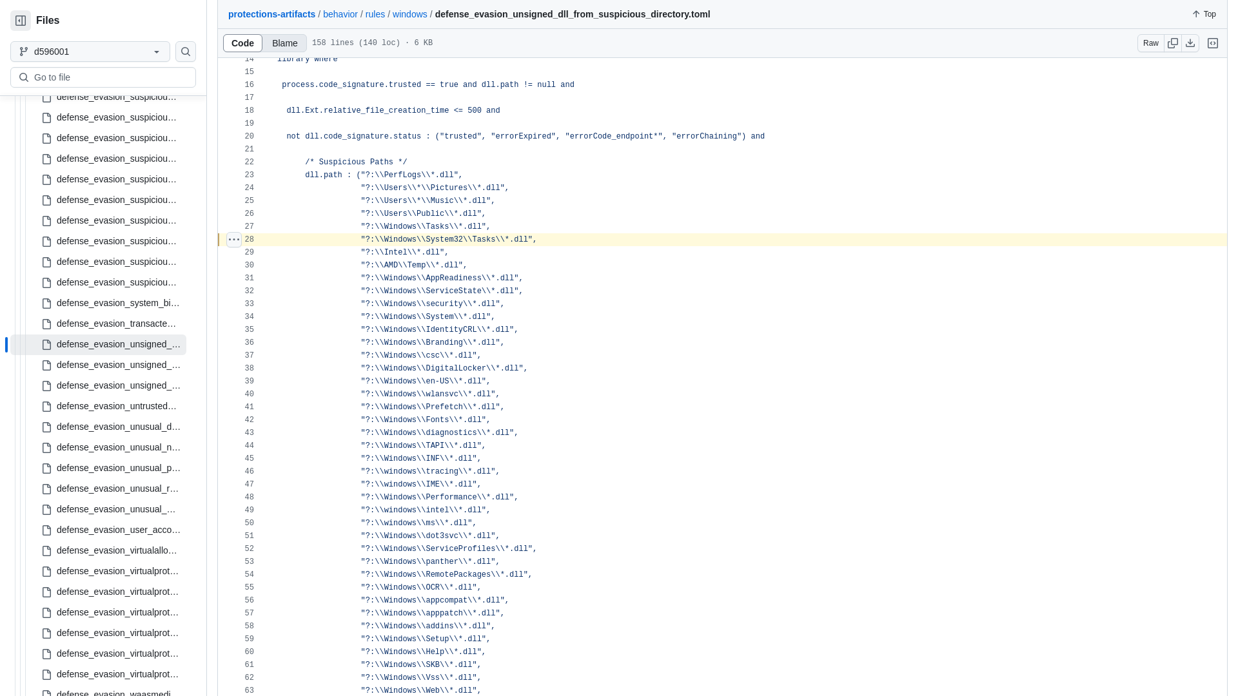Image resolution: width=1238 pixels, height=696 pixels.
Task: Click the file search magnifier button
Action: [x=186, y=52]
